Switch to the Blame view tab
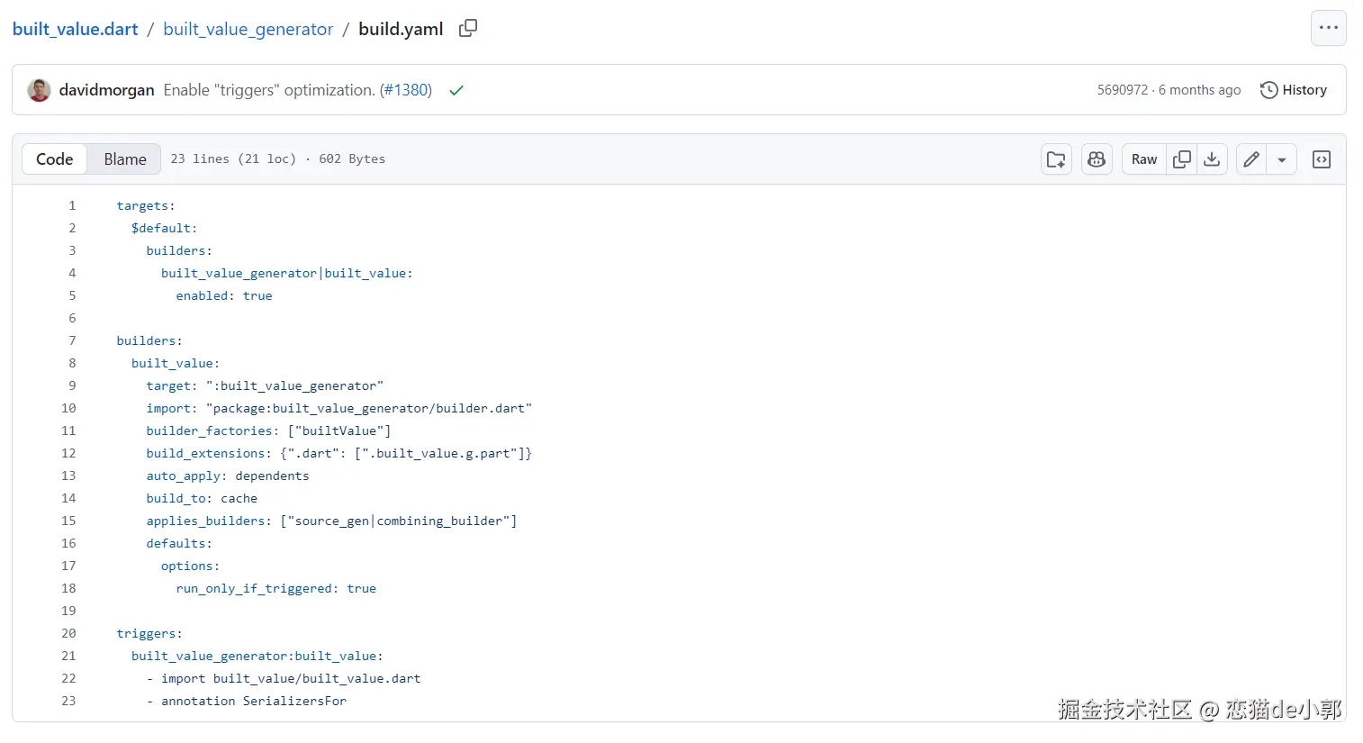The width and height of the screenshot is (1363, 743). point(124,159)
